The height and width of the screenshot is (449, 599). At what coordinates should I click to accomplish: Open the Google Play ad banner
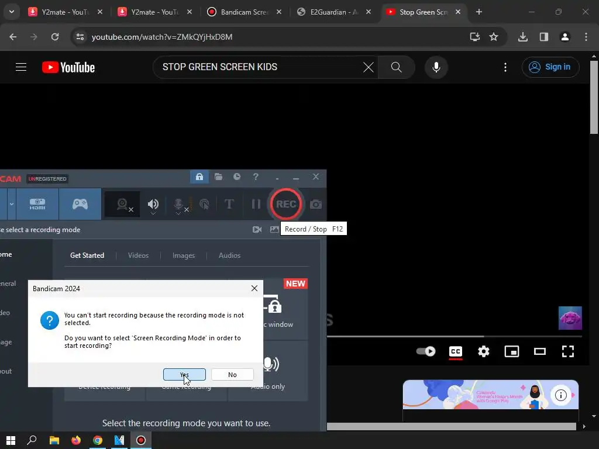(491, 395)
